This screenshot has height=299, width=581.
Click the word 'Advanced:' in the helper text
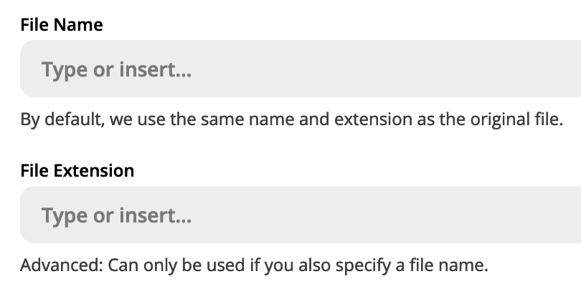tap(62, 265)
